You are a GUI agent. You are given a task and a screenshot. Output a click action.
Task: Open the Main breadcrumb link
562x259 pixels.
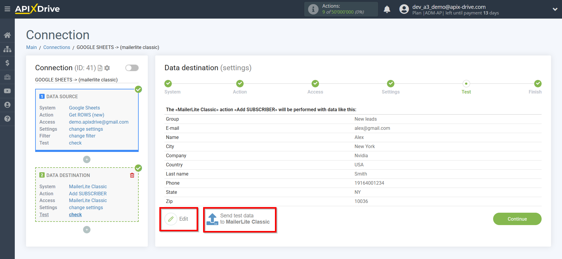point(31,47)
